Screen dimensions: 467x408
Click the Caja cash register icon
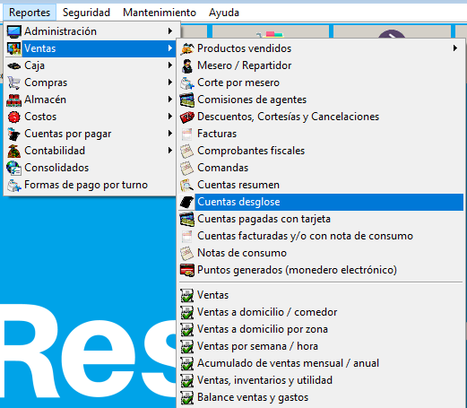pos(14,65)
